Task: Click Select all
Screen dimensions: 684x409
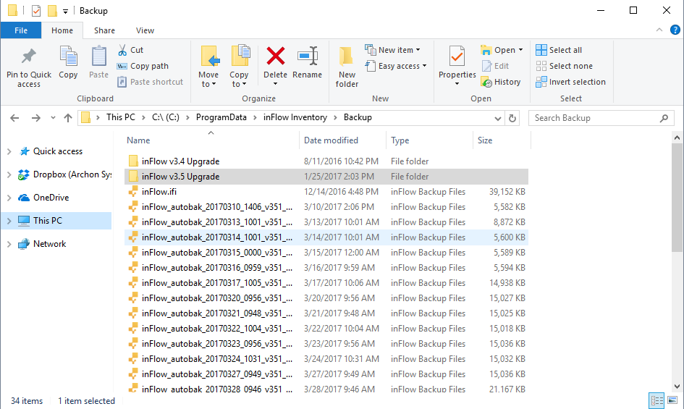Action: [x=559, y=50]
